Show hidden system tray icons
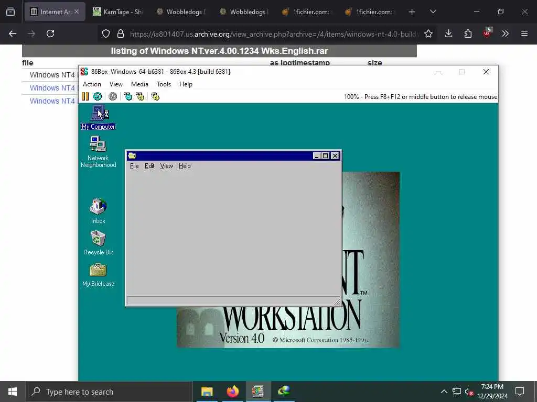The width and height of the screenshot is (537, 402). point(444,392)
